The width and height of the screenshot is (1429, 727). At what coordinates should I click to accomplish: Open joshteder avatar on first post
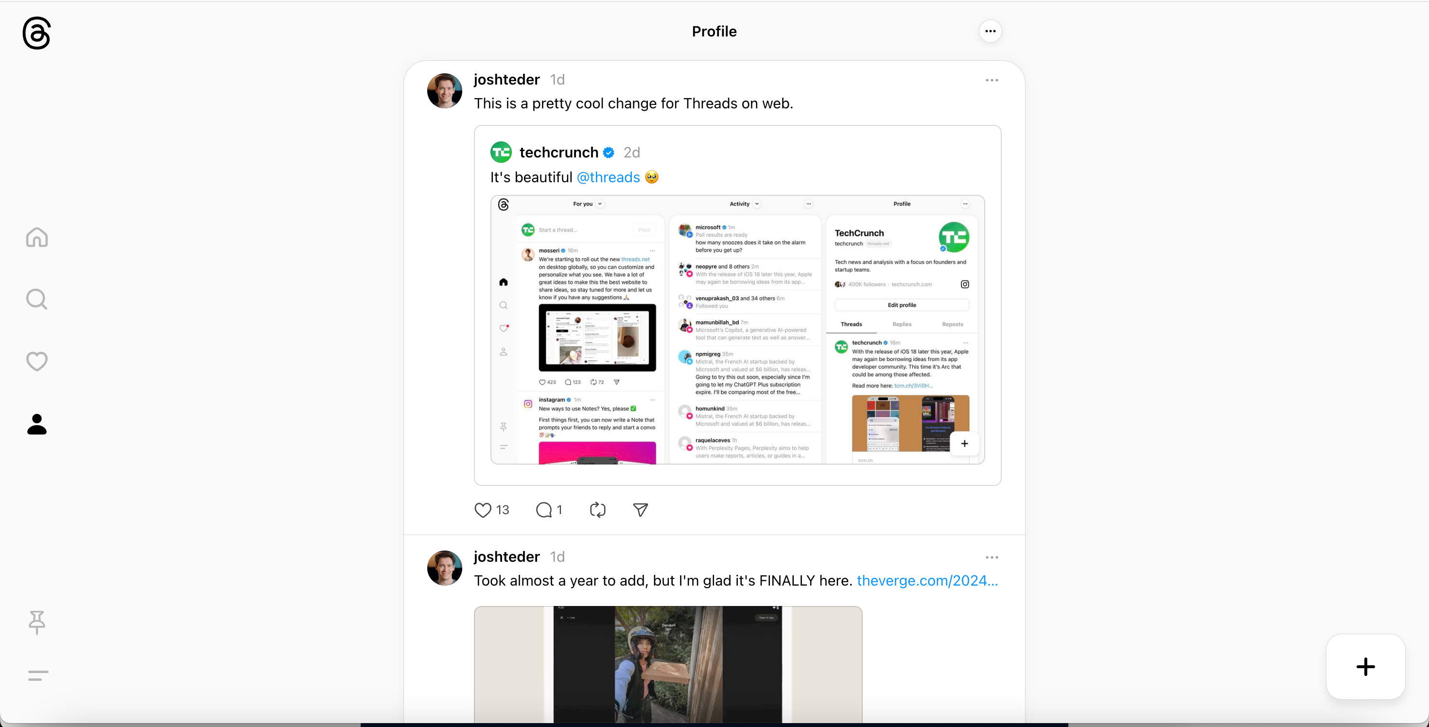click(445, 90)
